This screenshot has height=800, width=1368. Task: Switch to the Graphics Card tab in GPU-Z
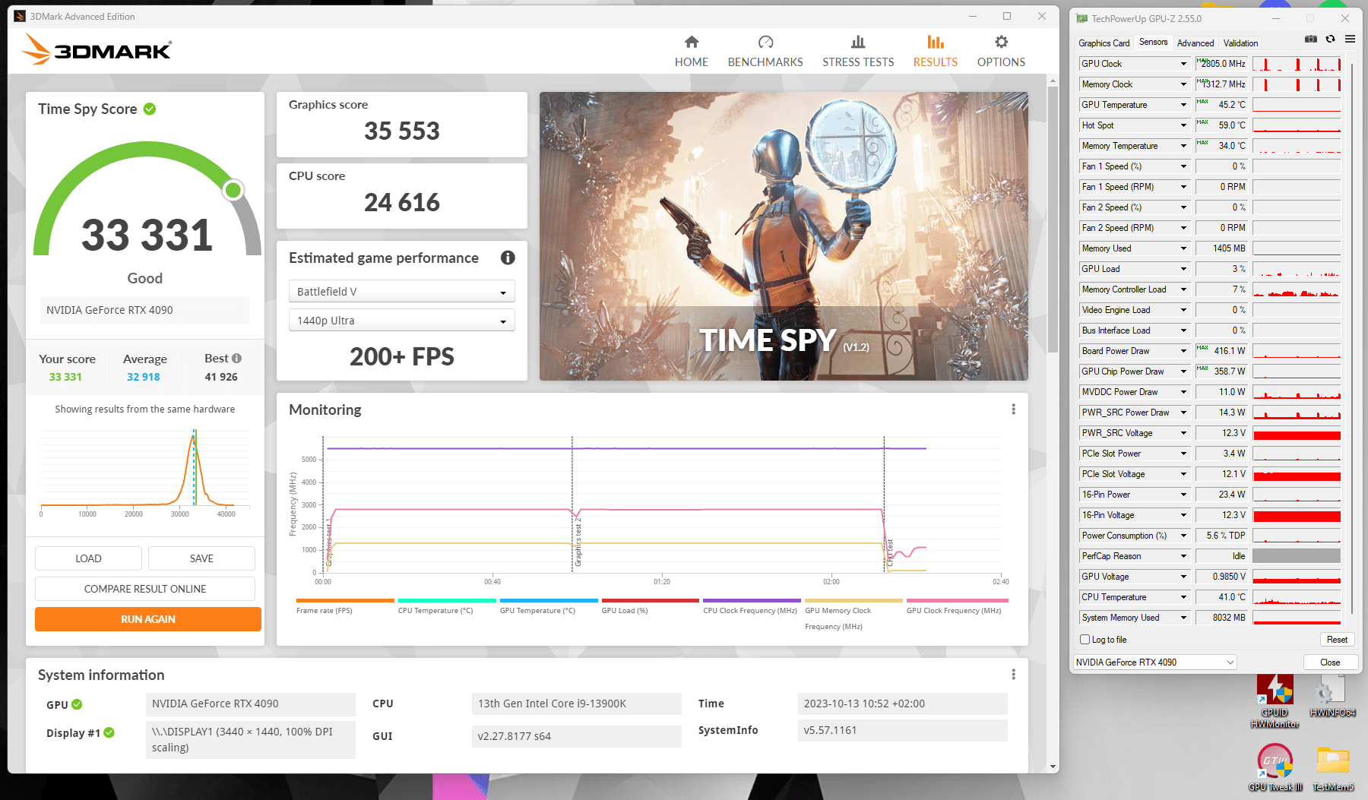click(x=1104, y=43)
